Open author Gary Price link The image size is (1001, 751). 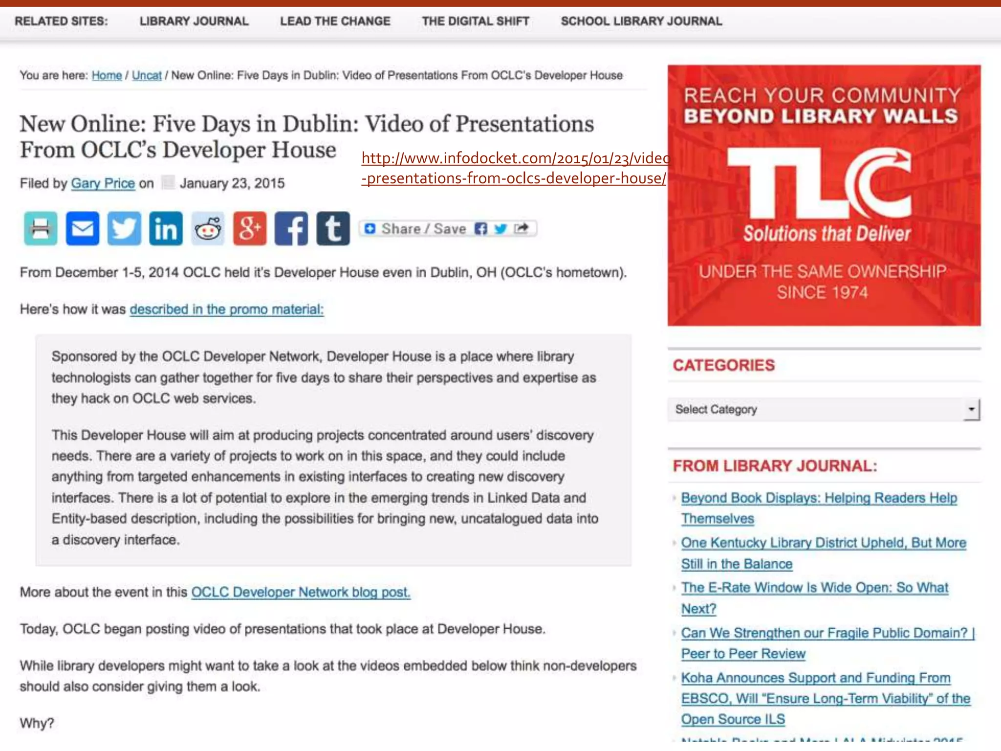(x=103, y=183)
